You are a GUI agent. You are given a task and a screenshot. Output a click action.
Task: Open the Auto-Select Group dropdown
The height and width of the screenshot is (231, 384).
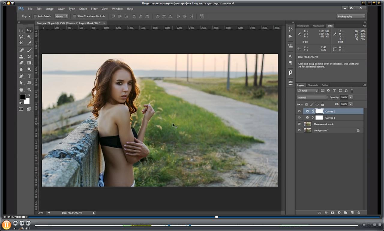62,16
